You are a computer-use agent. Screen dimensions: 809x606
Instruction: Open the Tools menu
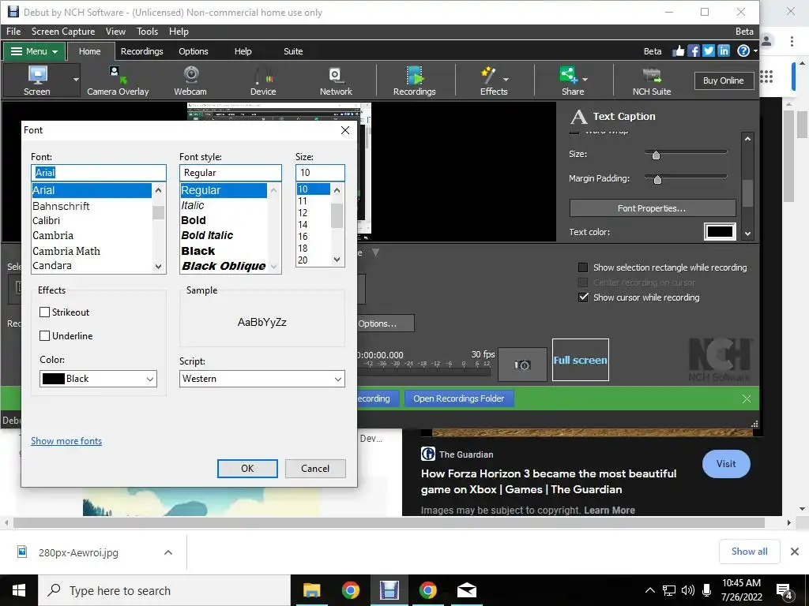point(147,32)
